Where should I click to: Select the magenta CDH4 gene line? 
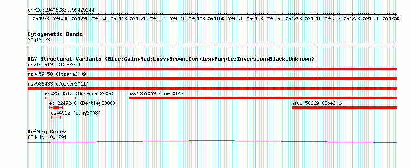(212, 141)
